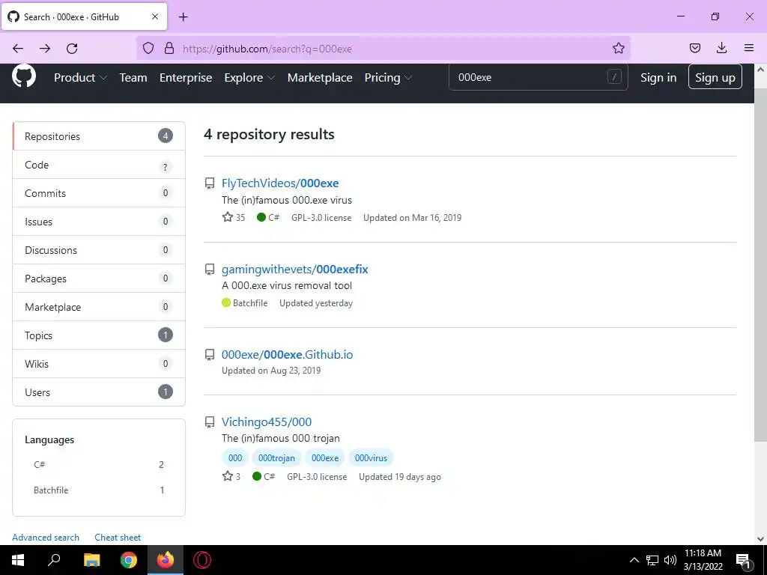
Task: Close the Search 000exe GitHub tab
Action: point(155,16)
